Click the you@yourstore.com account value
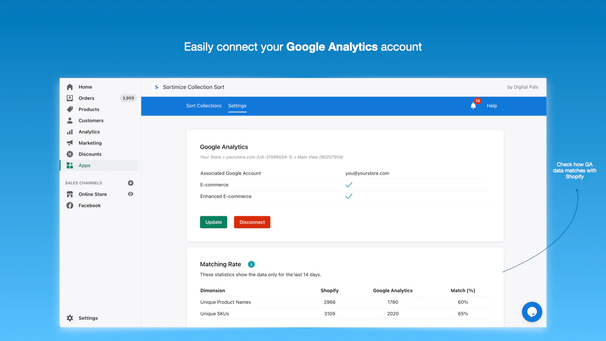 [x=367, y=173]
